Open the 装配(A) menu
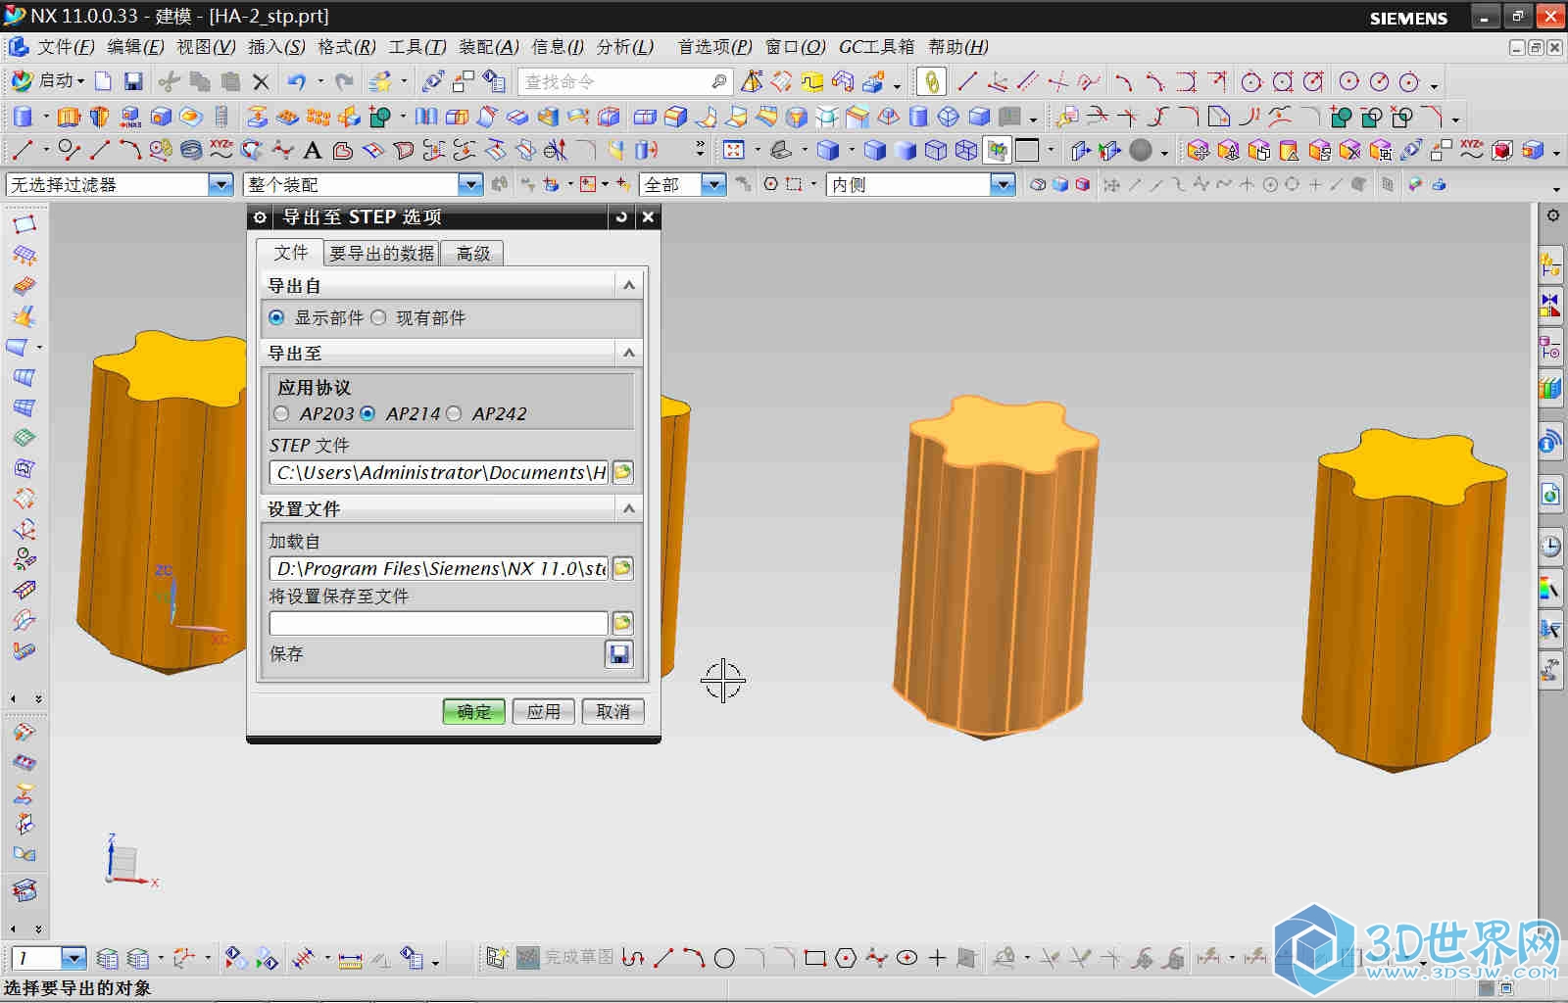Viewport: 1568px width, 1003px height. tap(489, 47)
